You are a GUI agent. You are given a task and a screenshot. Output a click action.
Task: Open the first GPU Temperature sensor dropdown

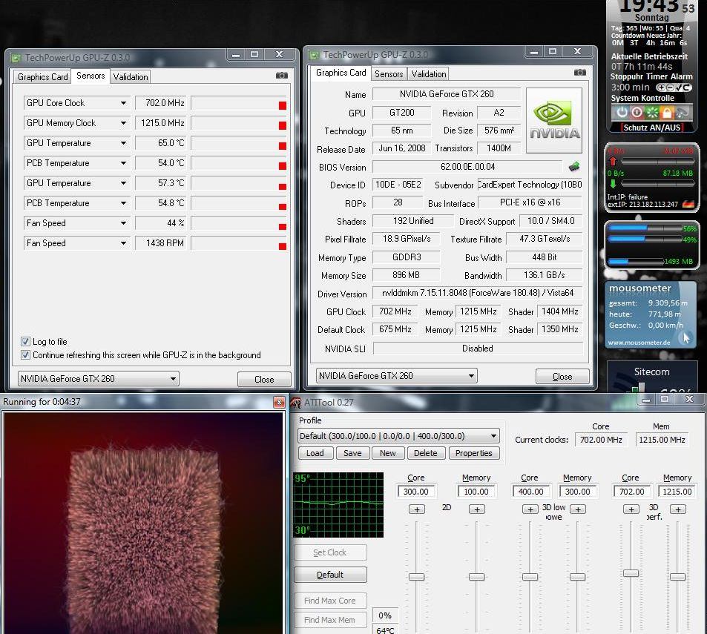pos(123,143)
